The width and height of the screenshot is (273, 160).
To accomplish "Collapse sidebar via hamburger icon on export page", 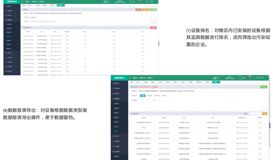I will point(130,78).
